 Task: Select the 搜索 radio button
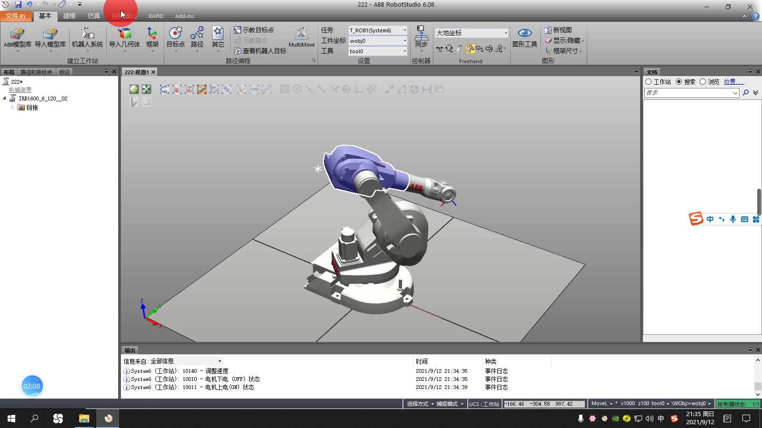(x=679, y=82)
